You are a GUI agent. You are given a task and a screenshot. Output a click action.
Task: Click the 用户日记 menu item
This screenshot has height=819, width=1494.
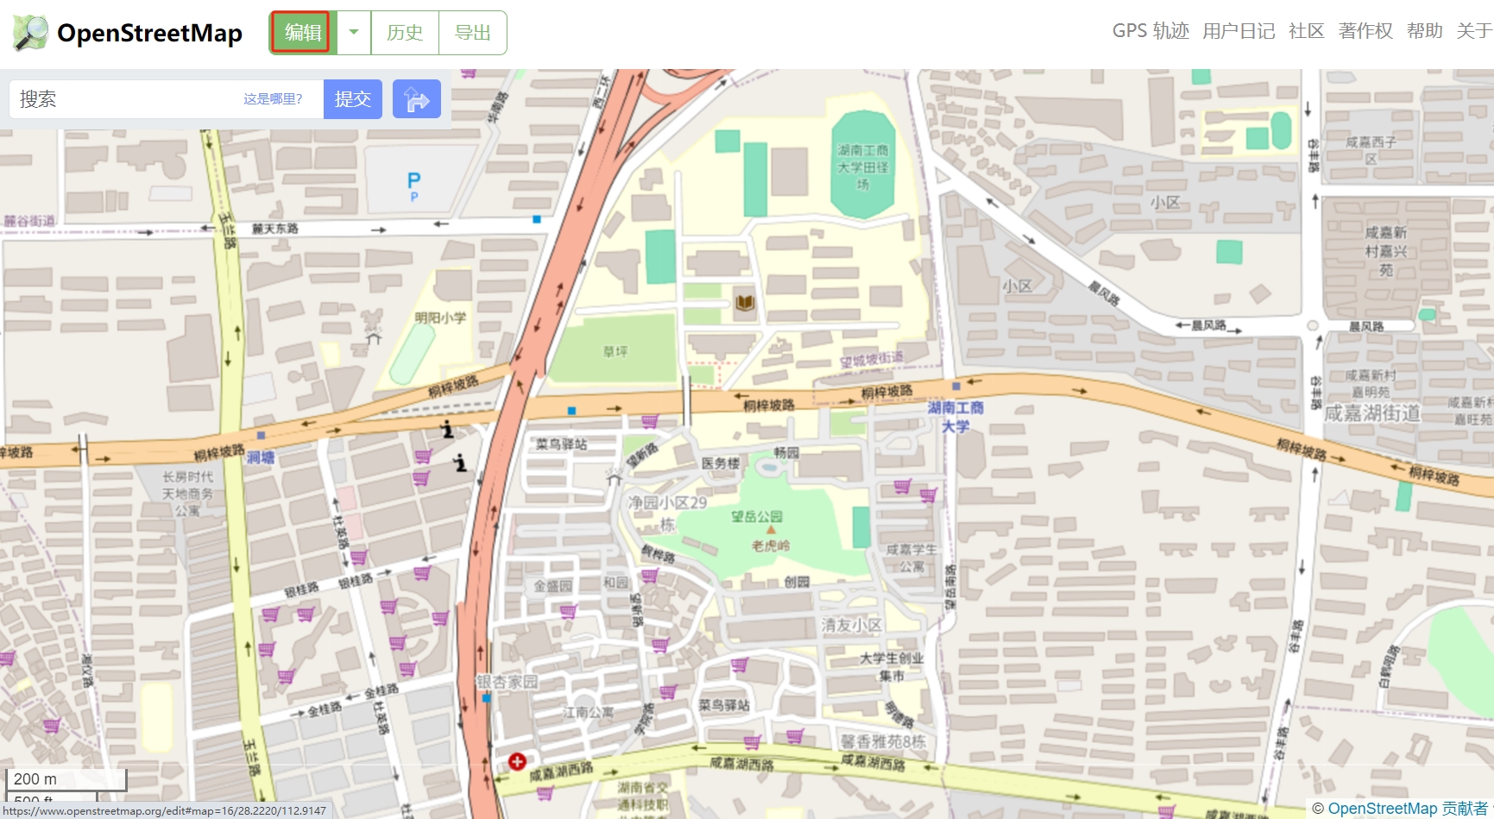[x=1238, y=31]
